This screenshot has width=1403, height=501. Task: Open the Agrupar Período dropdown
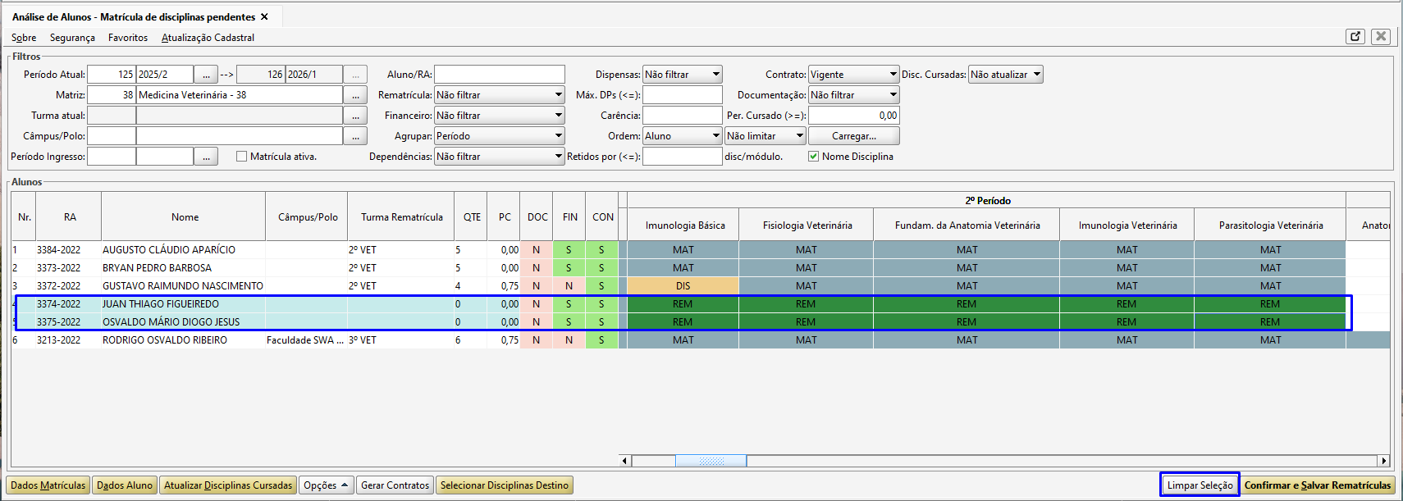pyautogui.click(x=558, y=136)
